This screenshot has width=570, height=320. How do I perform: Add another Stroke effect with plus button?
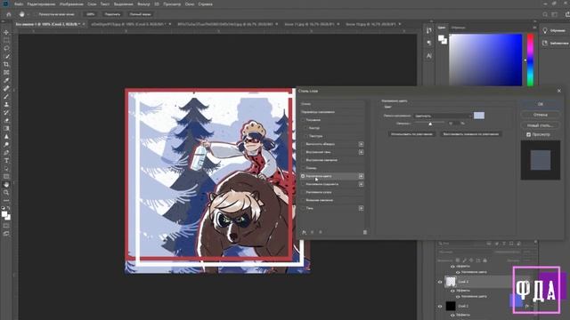[x=361, y=144]
